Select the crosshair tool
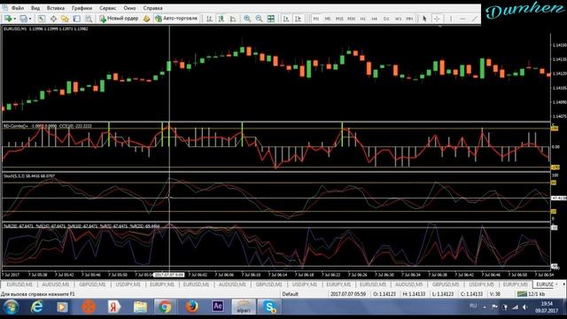Viewport: 567px width, 319px height. pyautogui.click(x=437, y=19)
